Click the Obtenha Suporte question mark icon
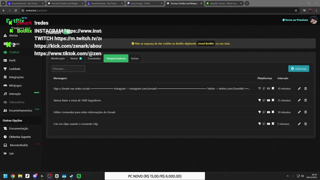 pos(5,137)
